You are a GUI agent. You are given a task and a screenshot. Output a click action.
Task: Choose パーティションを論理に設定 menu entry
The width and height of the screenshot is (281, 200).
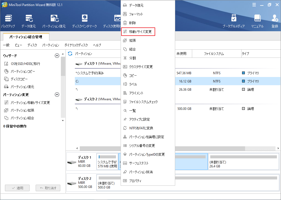coord(148,137)
